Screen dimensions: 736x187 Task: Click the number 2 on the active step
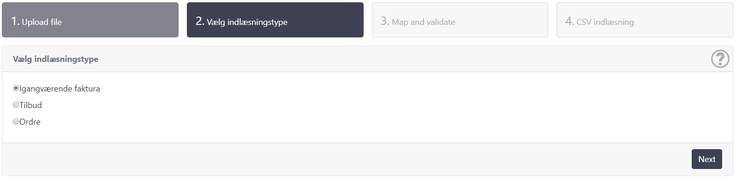click(199, 21)
